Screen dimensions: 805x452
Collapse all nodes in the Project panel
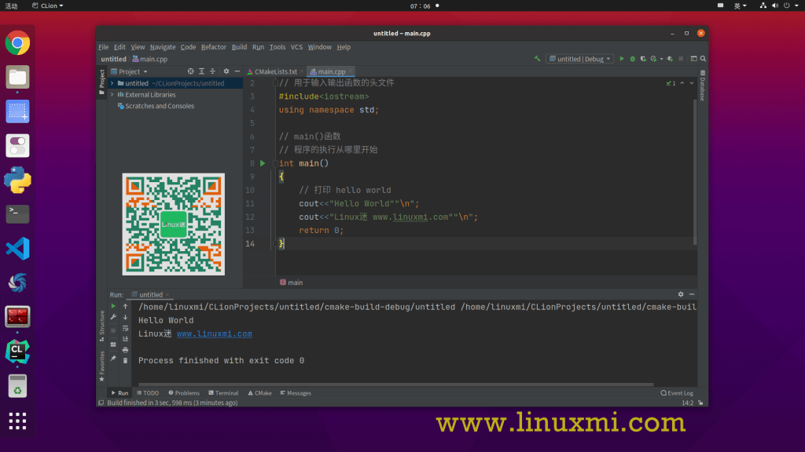(x=212, y=71)
